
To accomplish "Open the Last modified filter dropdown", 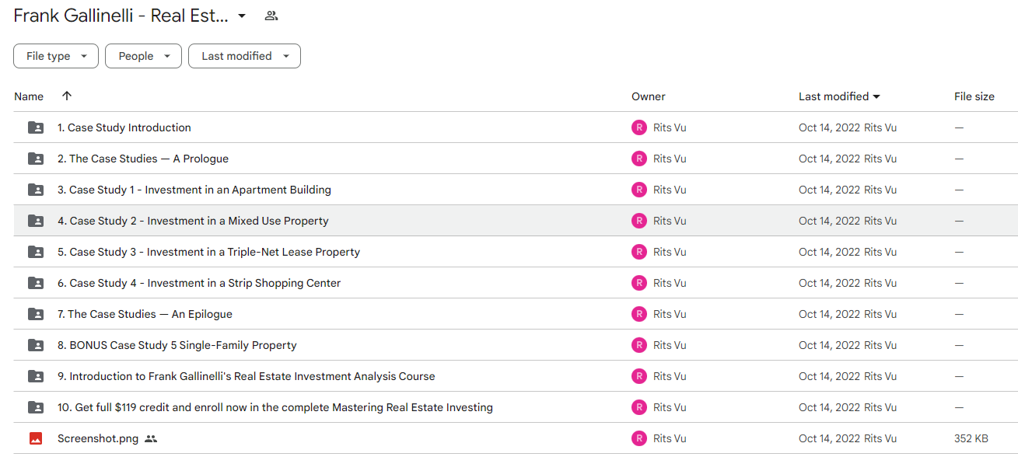I will 244,56.
